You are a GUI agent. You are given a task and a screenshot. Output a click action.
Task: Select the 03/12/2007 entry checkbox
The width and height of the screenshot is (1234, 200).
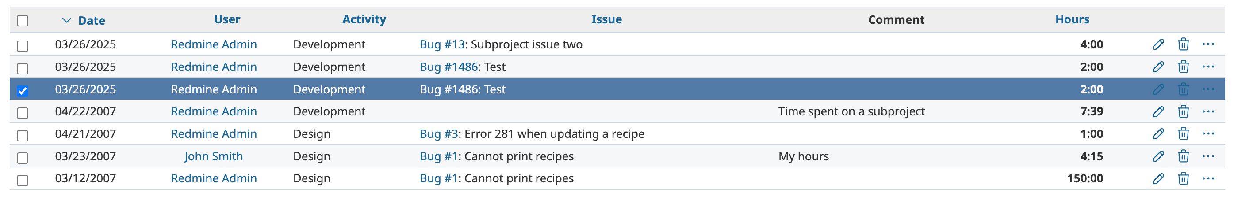click(x=23, y=181)
